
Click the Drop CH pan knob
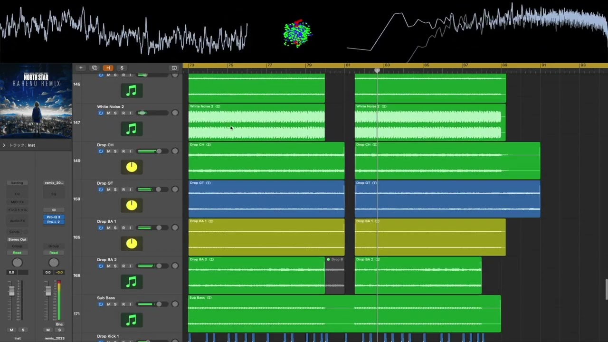pyautogui.click(x=175, y=151)
